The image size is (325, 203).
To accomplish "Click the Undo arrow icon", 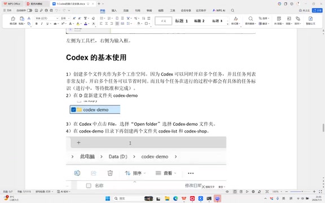I will click(x=56, y=10).
